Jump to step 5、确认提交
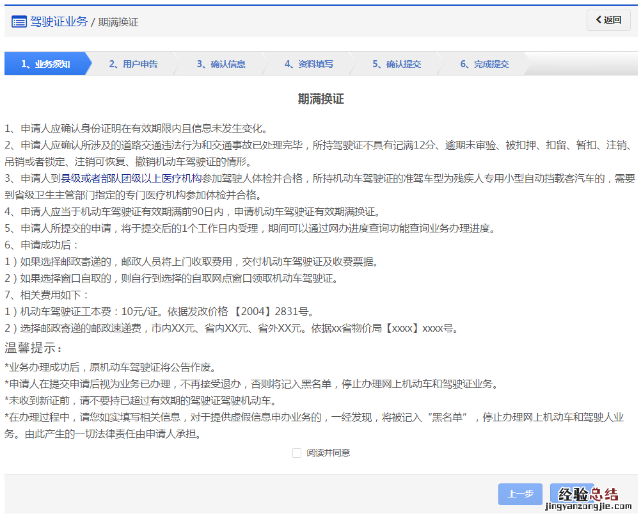Image resolution: width=641 pixels, height=518 pixels. click(x=397, y=64)
